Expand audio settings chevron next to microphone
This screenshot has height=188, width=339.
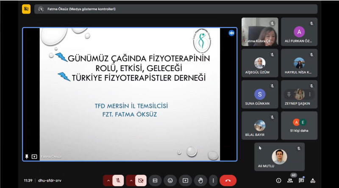pos(108,180)
